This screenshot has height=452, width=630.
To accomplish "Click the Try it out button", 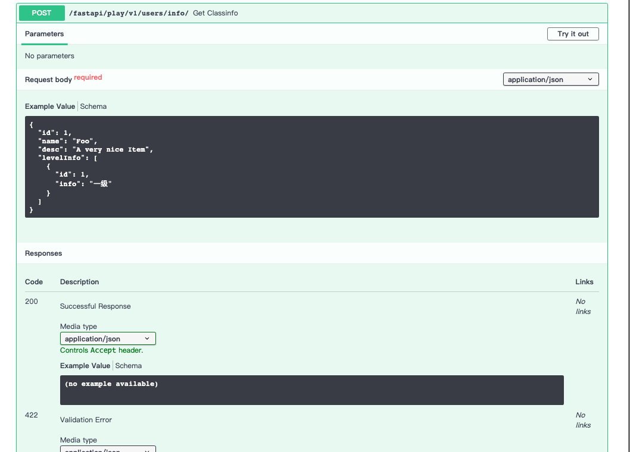I will tap(572, 34).
